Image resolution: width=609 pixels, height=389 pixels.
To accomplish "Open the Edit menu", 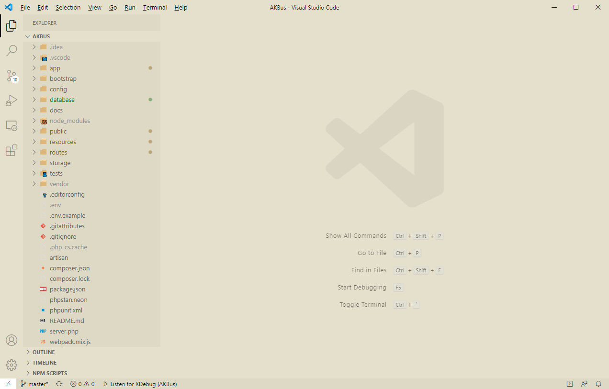I will coord(43,7).
